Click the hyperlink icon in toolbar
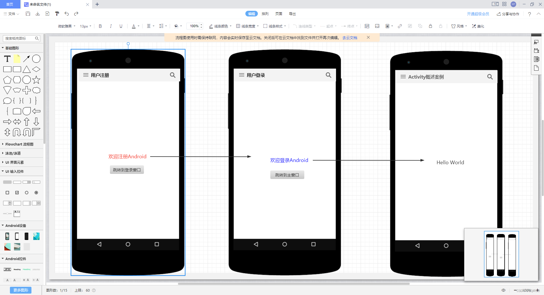This screenshot has height=295, width=544. [400, 26]
